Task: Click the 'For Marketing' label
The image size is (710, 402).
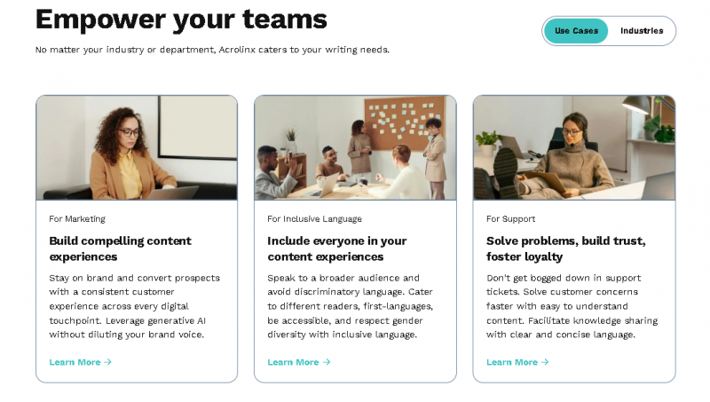Action: pos(77,218)
